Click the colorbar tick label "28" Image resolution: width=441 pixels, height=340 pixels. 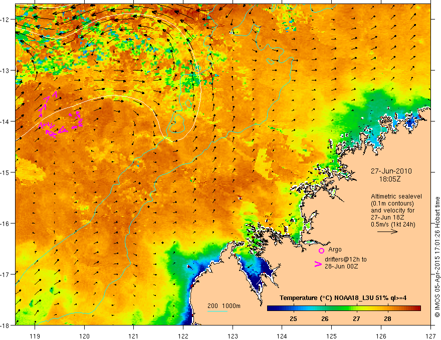point(387,318)
